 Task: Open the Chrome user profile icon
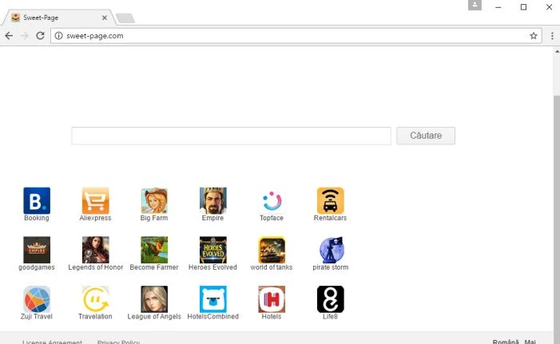click(x=475, y=5)
